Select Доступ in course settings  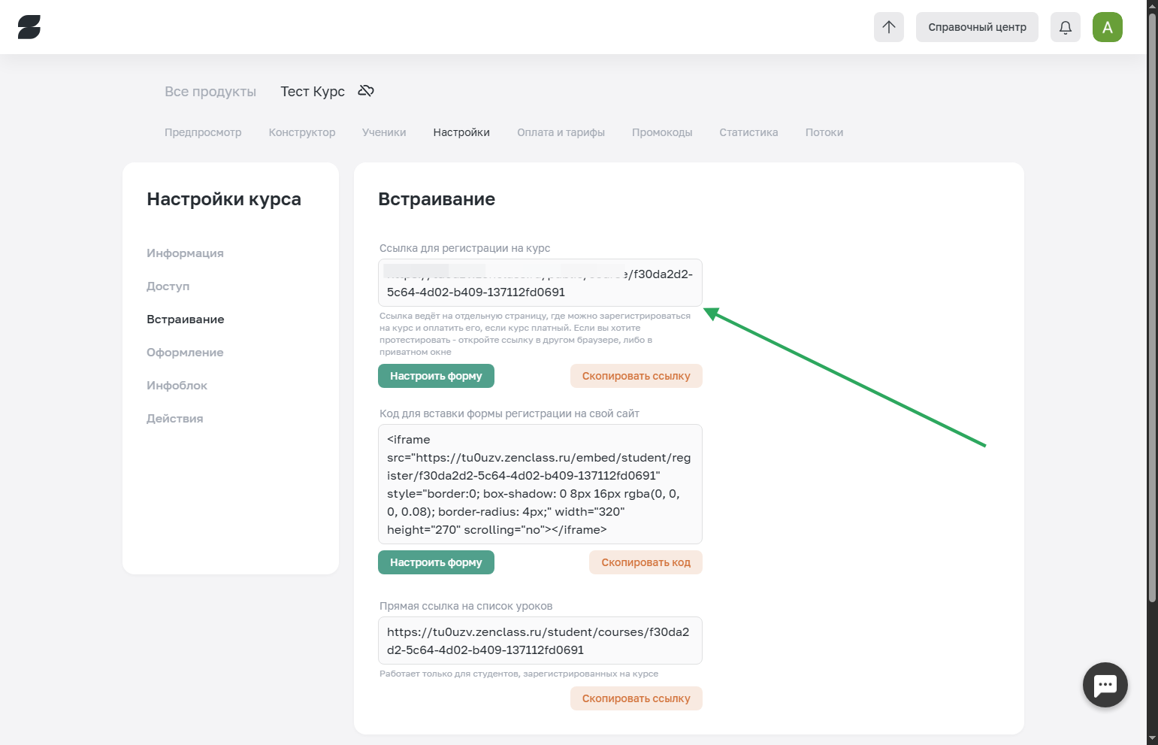coord(168,286)
